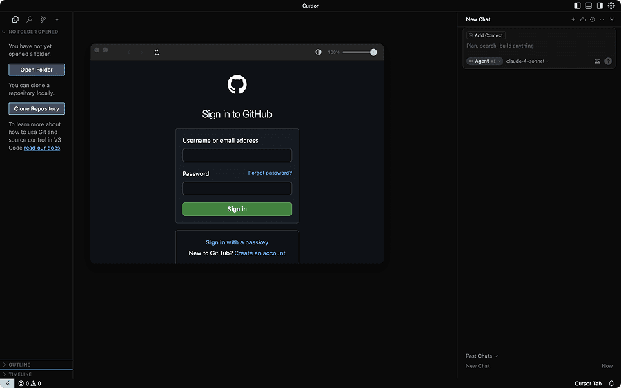
Task: Close the New Chat panel
Action: 612,19
